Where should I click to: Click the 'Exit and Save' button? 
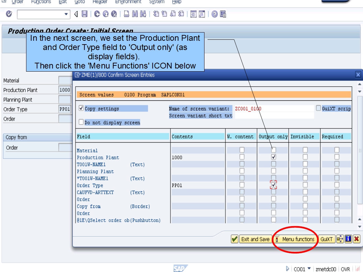tap(255, 239)
